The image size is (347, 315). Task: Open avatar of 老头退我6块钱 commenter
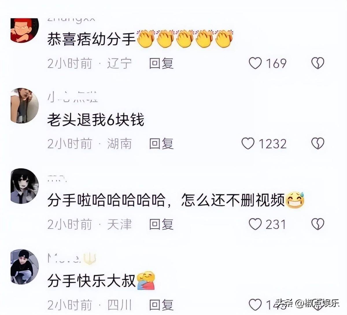click(x=25, y=106)
